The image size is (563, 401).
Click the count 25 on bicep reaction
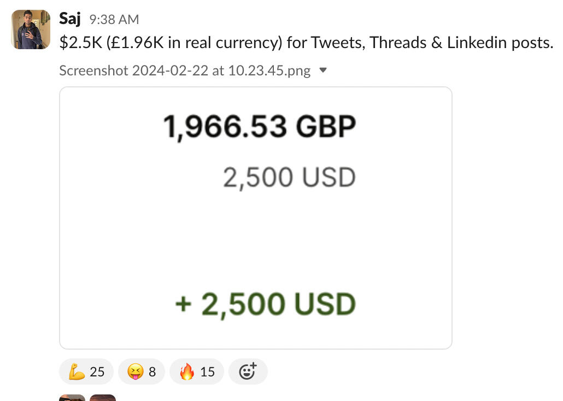97,372
